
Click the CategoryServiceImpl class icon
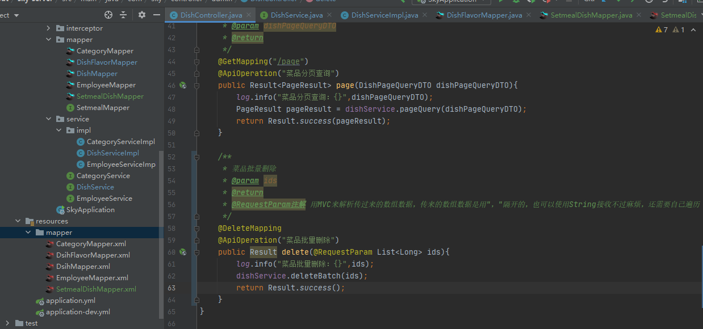(x=81, y=142)
